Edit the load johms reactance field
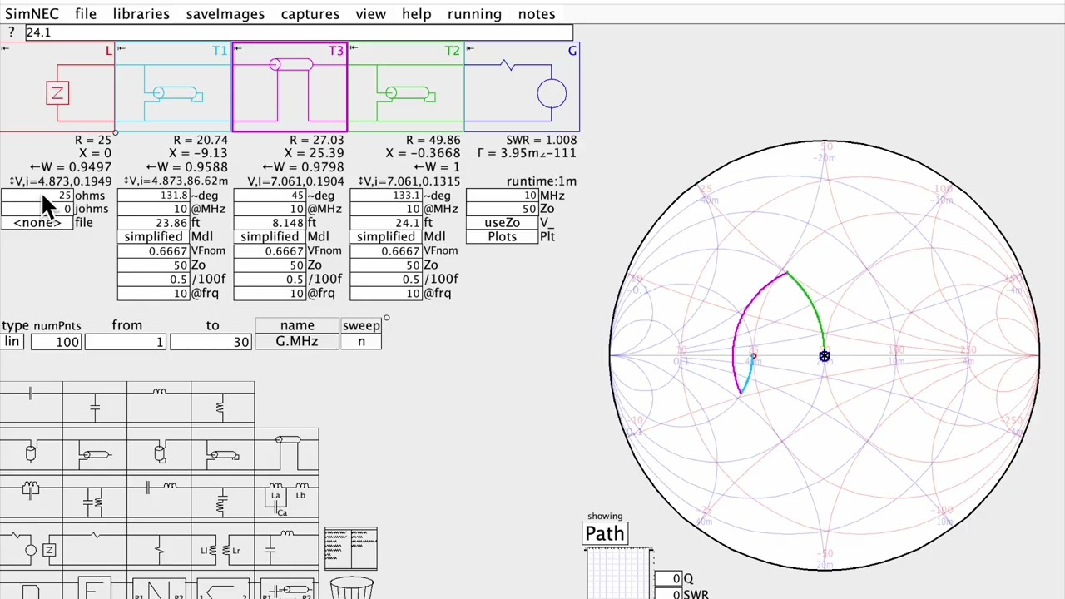The height and width of the screenshot is (599, 1065). 37,209
